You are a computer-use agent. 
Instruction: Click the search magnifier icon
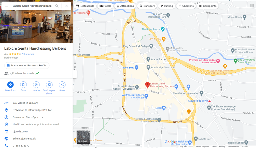[57, 6]
